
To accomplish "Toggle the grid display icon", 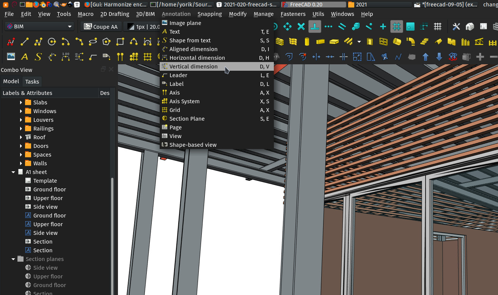I will click(x=438, y=26).
